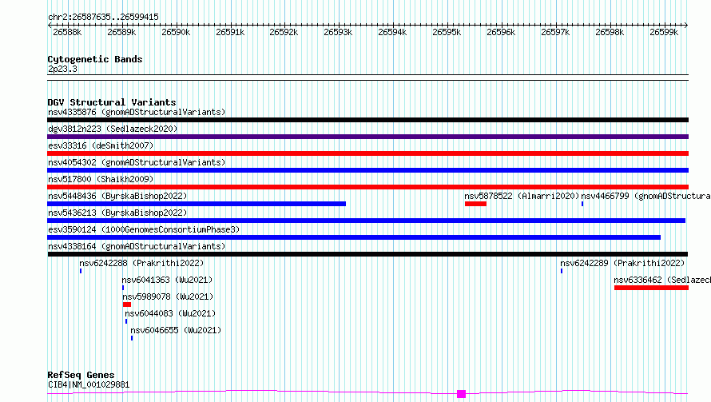The image size is (711, 402).
Task: Open the nsv517800 (Shaikh2009) label
Action: (x=101, y=179)
